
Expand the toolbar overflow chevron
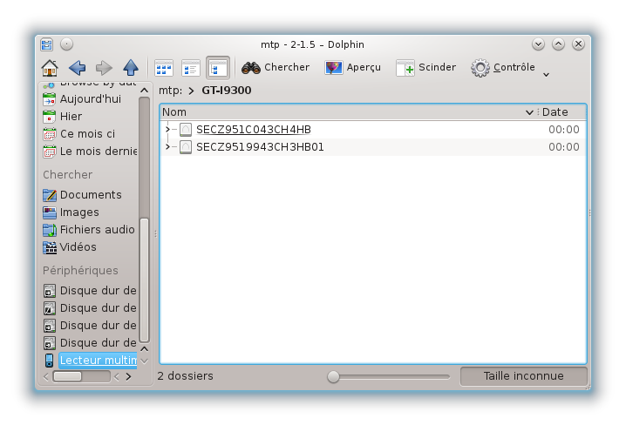[546, 75]
